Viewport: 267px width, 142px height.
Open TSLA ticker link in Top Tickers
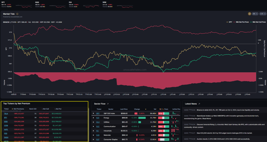point(6,113)
